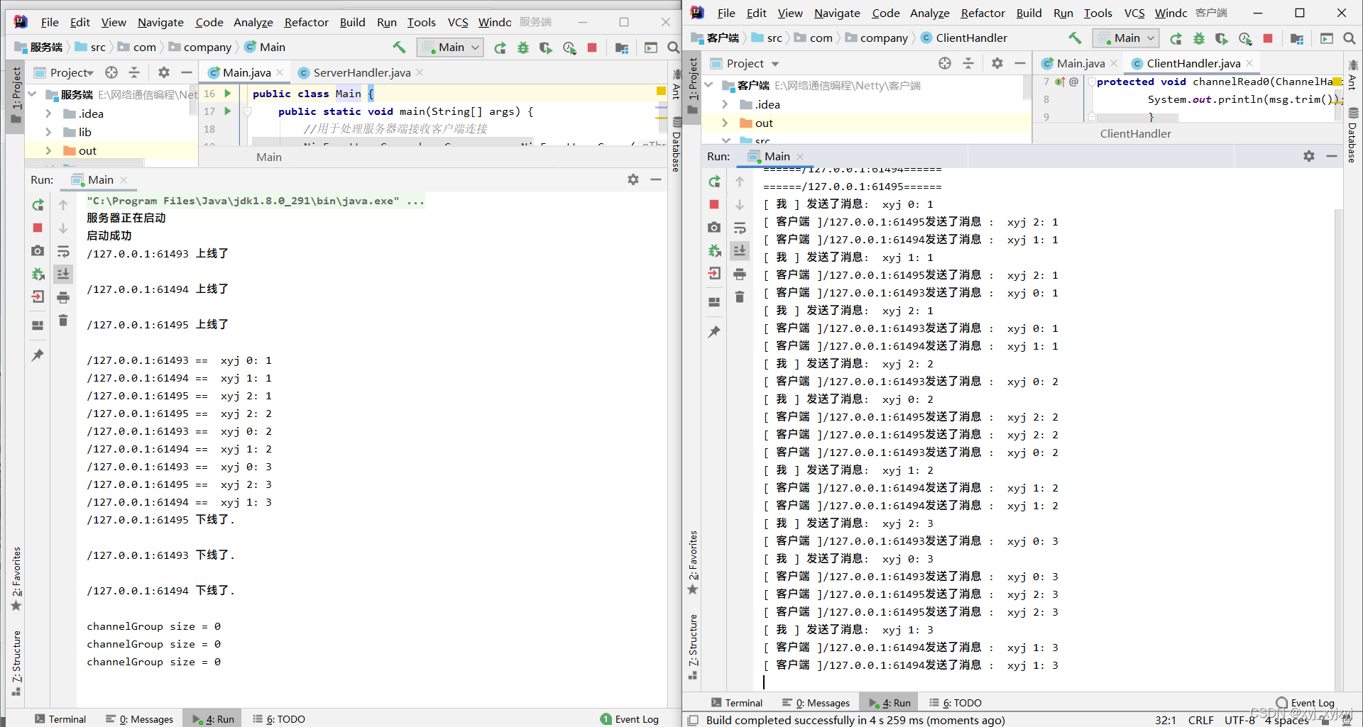Dump threads camera icon in client Run panel
This screenshot has height=727, width=1363.
pos(714,227)
